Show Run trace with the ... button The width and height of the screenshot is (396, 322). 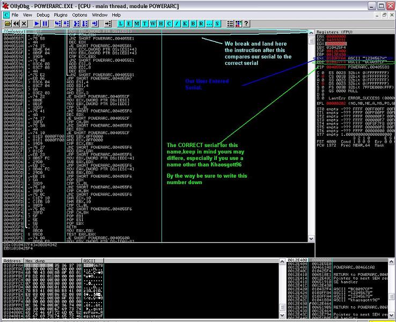[x=209, y=24]
